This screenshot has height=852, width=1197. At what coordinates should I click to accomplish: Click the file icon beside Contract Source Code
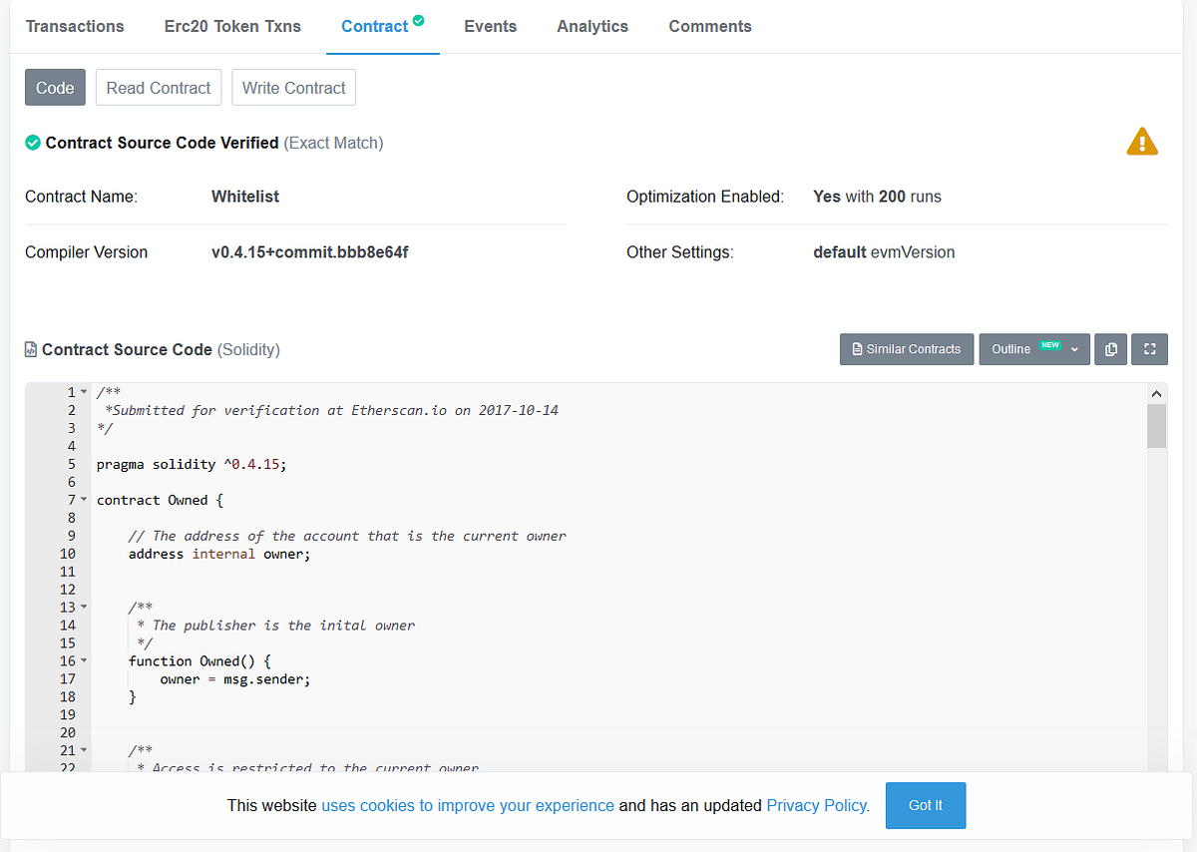[31, 350]
